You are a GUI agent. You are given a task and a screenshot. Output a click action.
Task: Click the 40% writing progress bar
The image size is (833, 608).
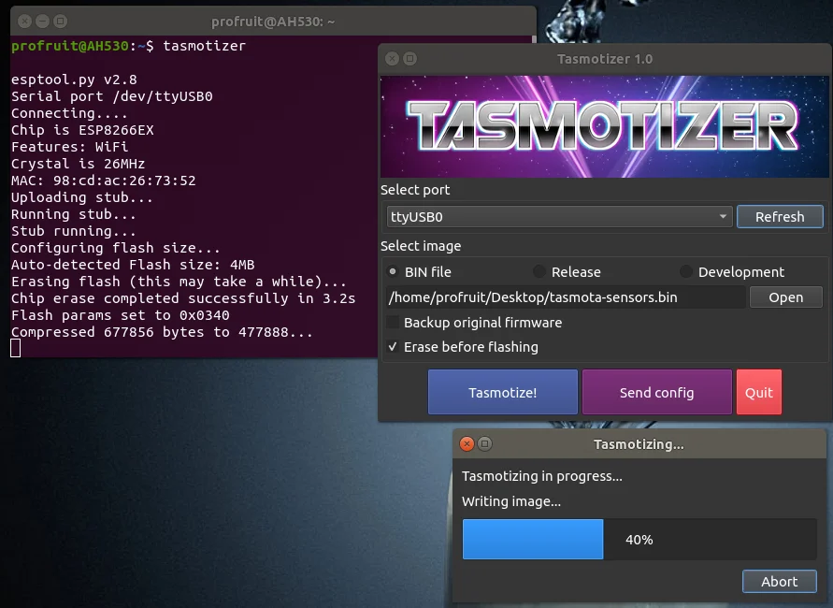pyautogui.click(x=639, y=540)
